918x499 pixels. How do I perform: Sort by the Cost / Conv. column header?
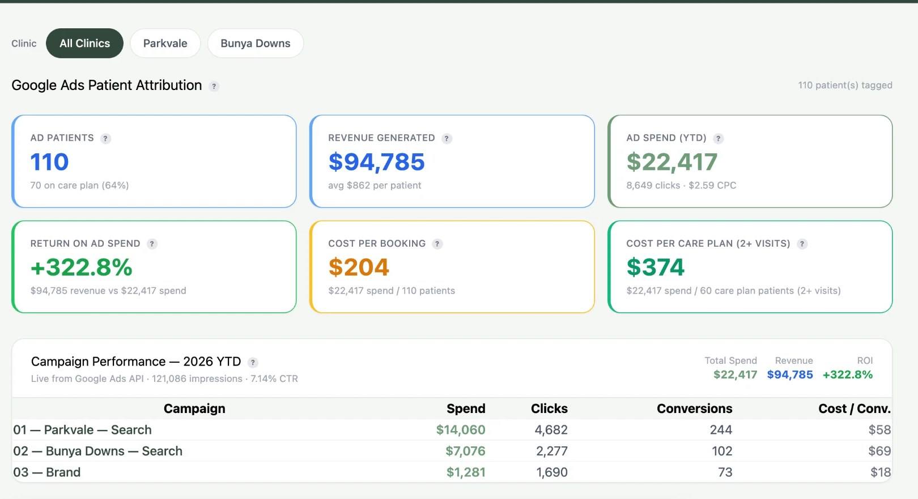pos(855,408)
